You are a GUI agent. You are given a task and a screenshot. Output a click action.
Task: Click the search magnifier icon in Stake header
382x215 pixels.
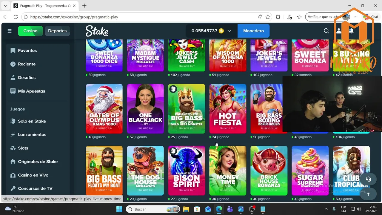pos(326,31)
